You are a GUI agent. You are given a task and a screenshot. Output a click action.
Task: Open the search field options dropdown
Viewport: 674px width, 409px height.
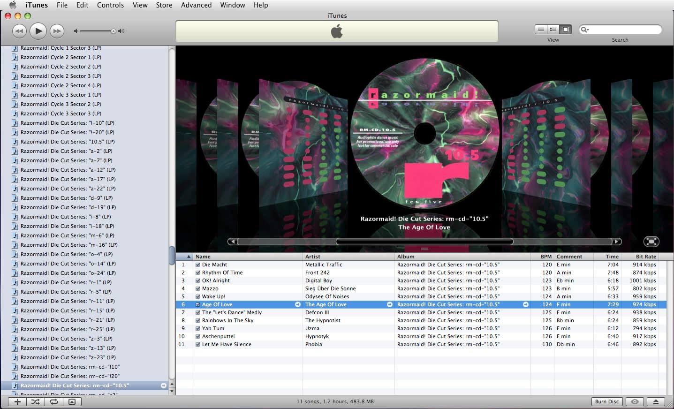click(585, 30)
